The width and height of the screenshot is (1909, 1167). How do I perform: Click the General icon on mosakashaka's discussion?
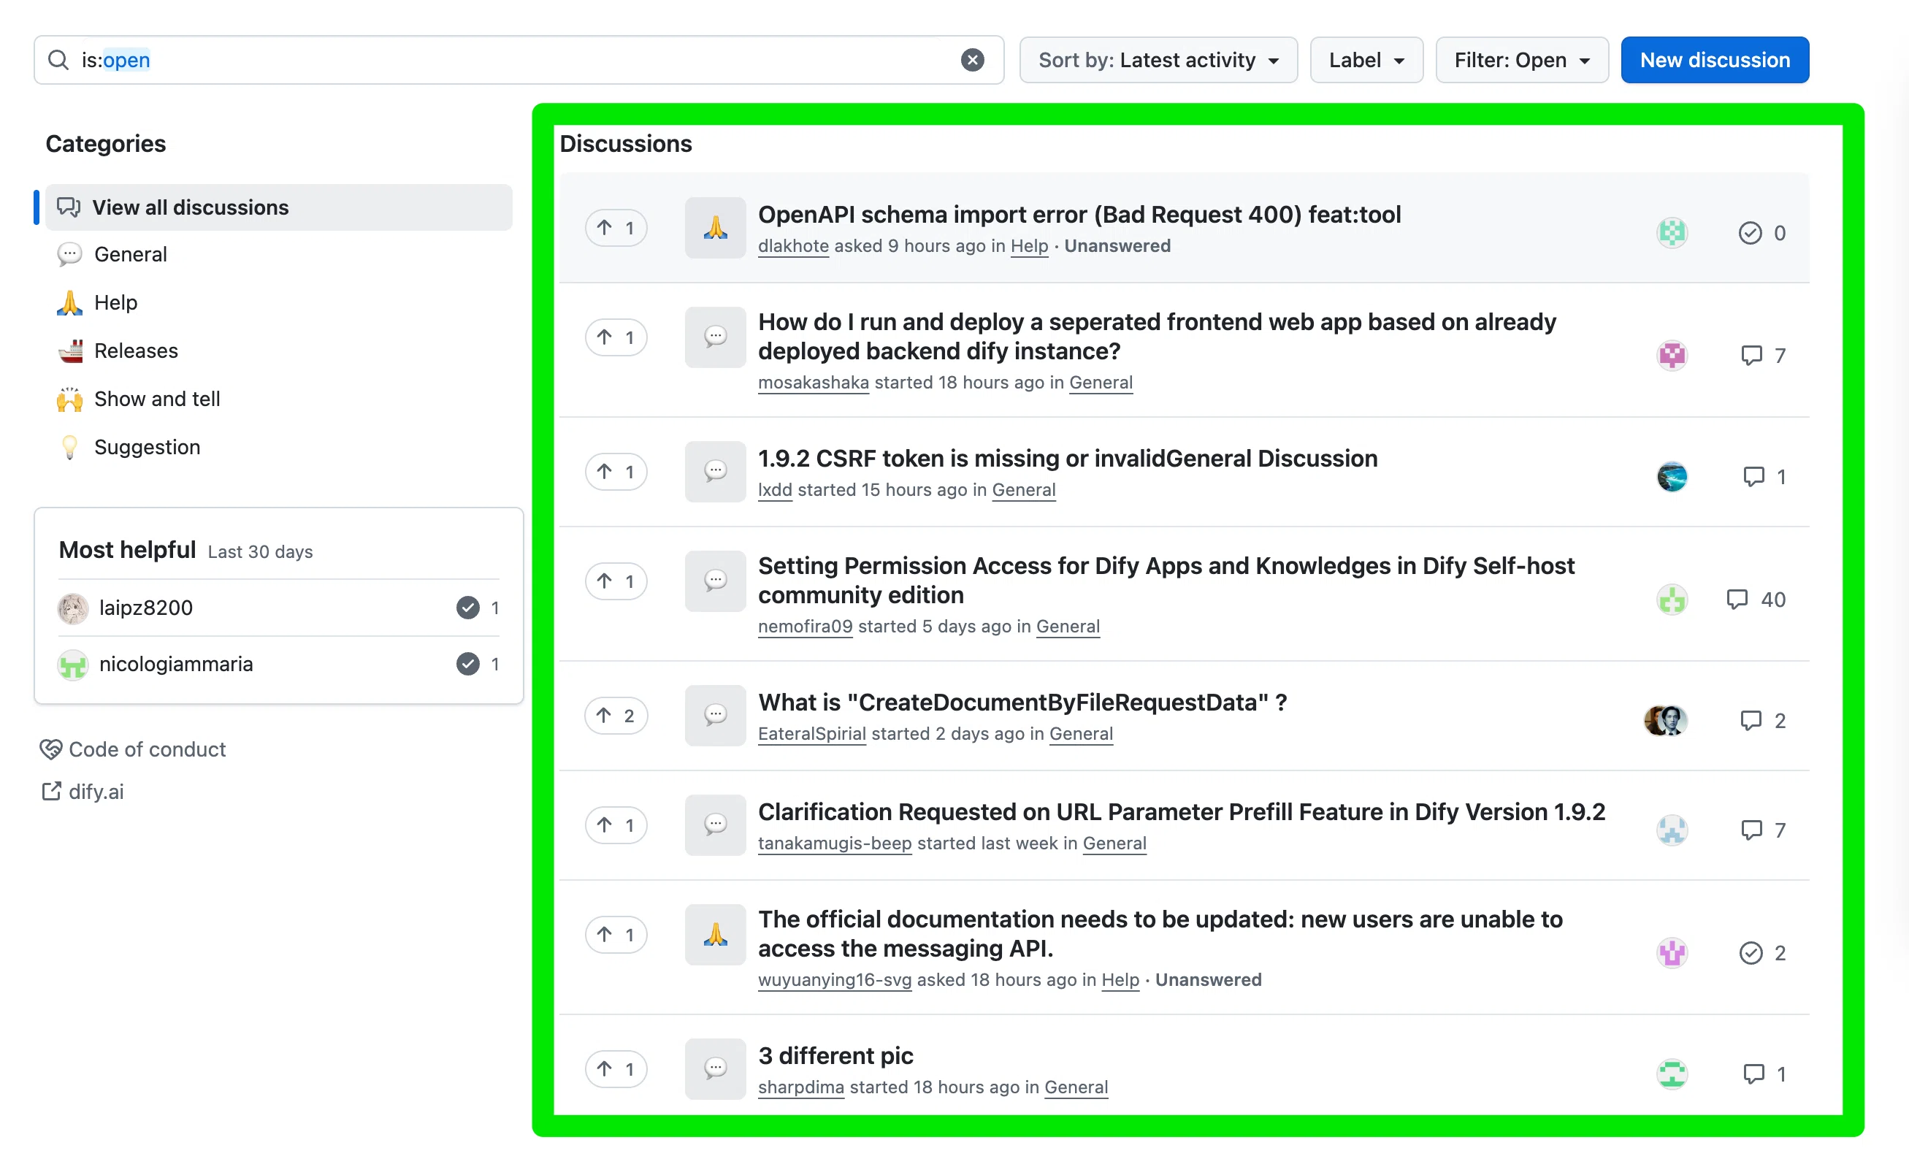click(x=715, y=337)
